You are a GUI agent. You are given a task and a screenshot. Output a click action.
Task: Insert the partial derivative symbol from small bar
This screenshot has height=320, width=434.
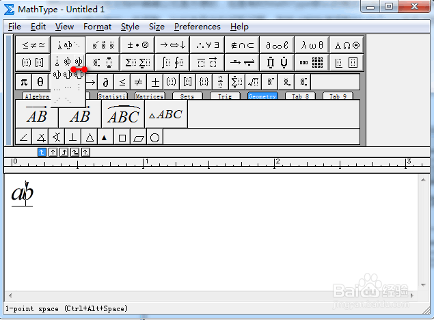(105, 82)
